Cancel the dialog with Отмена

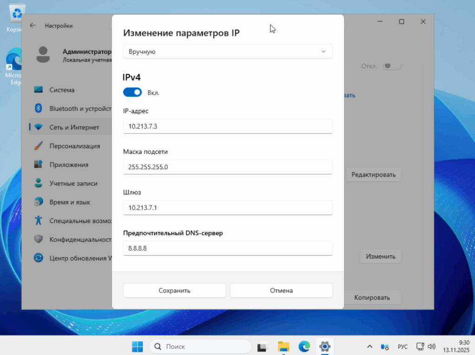tap(281, 290)
